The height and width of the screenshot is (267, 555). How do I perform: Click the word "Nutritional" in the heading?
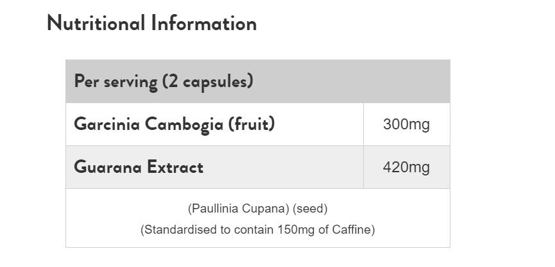tap(96, 24)
